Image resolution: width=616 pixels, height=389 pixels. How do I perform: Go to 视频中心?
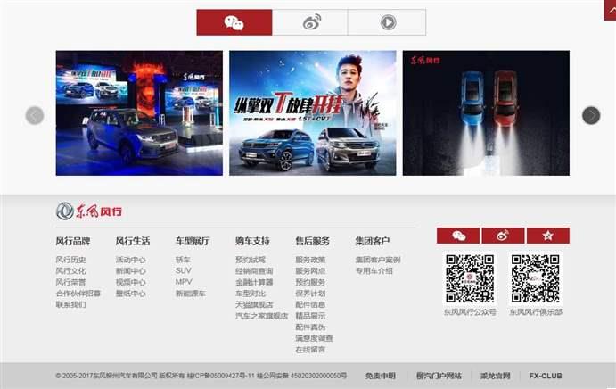(x=131, y=282)
